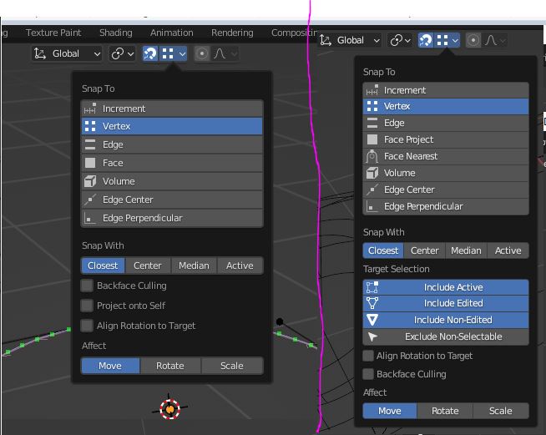
Task: Toggle Exclude Non-Selectable target selection
Action: click(446, 336)
